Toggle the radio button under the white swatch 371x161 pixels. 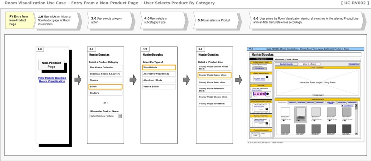[x=282, y=120]
